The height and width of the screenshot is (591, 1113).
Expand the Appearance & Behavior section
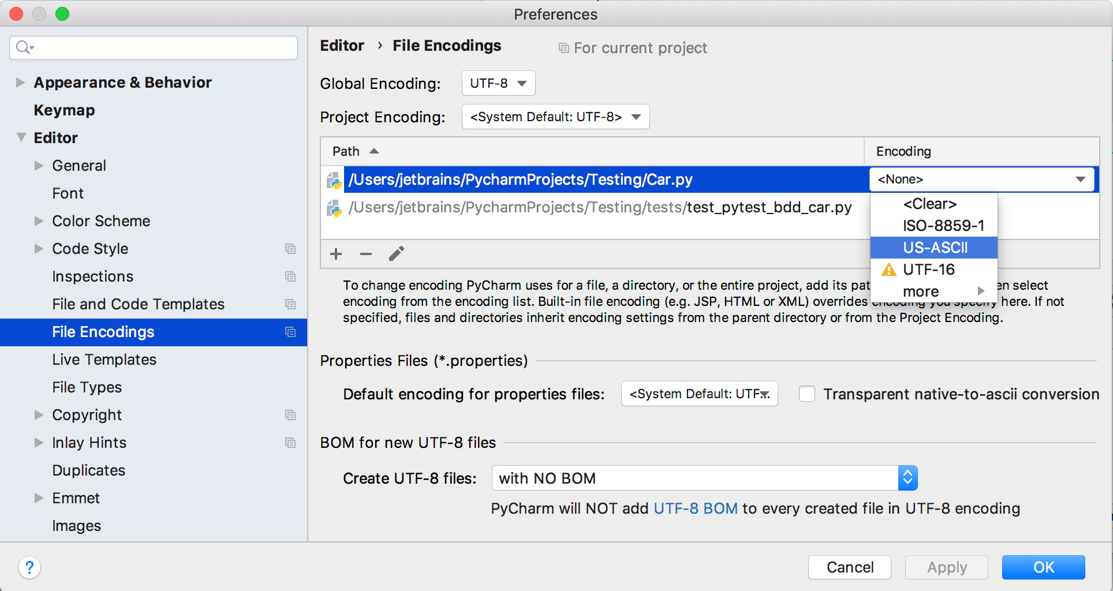click(x=21, y=82)
